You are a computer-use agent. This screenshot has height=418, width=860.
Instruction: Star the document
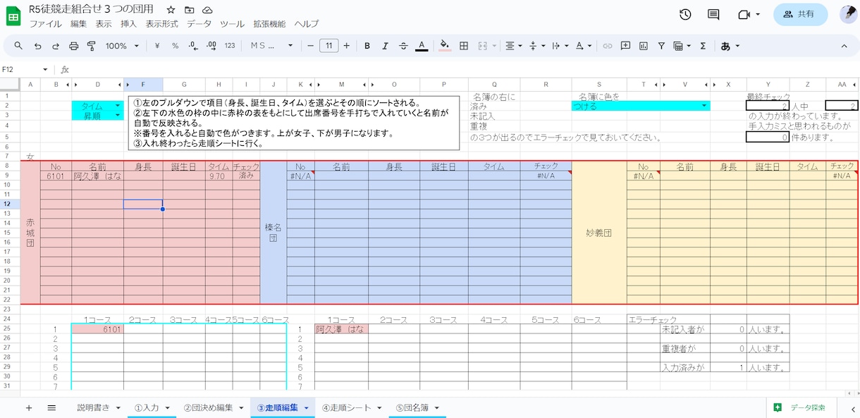[x=171, y=11]
